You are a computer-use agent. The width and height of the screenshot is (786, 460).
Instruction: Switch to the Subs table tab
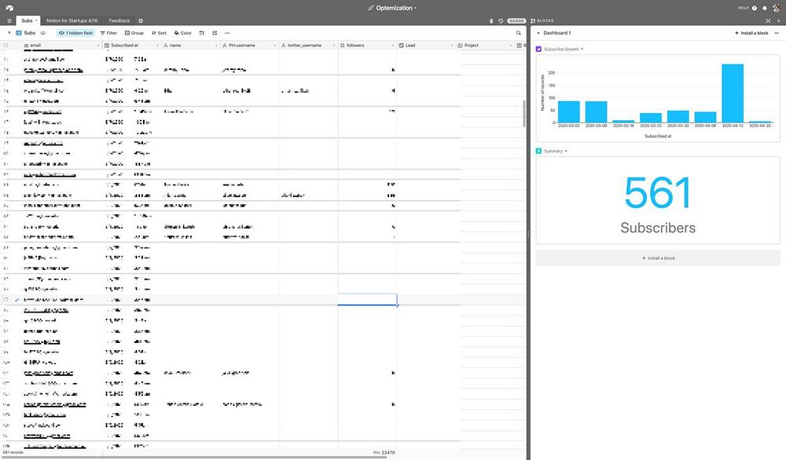click(27, 20)
